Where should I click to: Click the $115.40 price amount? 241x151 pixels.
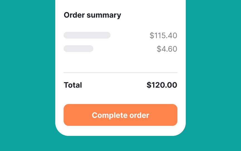tap(163, 36)
